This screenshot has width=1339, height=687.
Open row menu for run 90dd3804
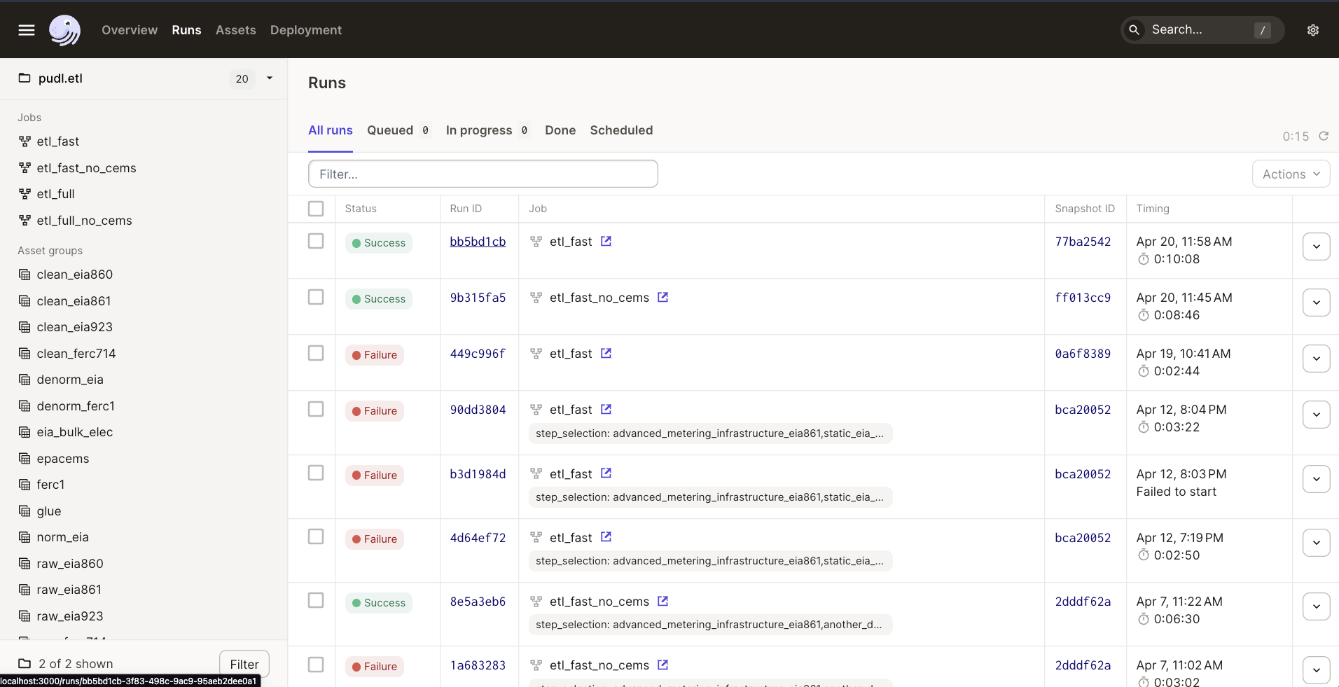[1317, 415]
